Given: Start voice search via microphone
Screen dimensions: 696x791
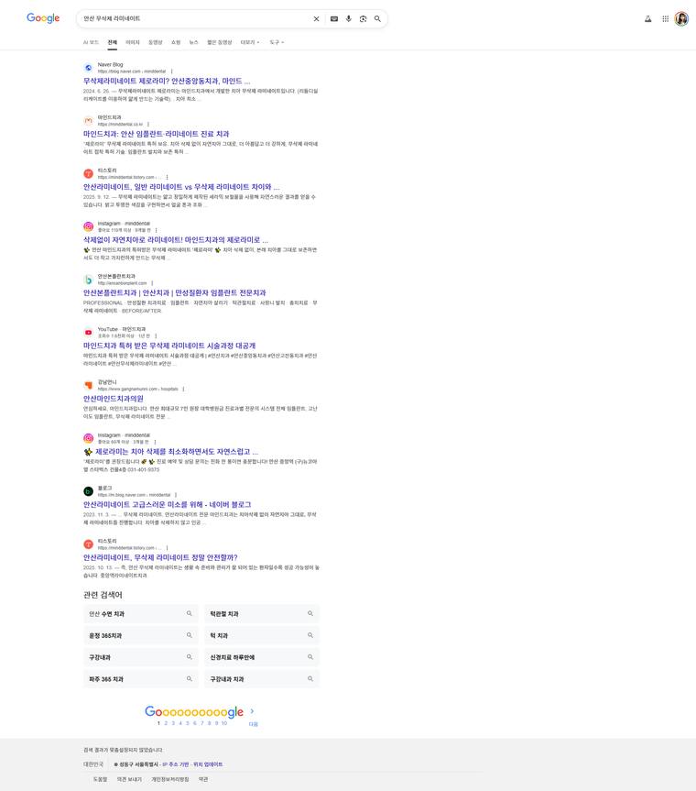Looking at the screenshot, I should 348,18.
